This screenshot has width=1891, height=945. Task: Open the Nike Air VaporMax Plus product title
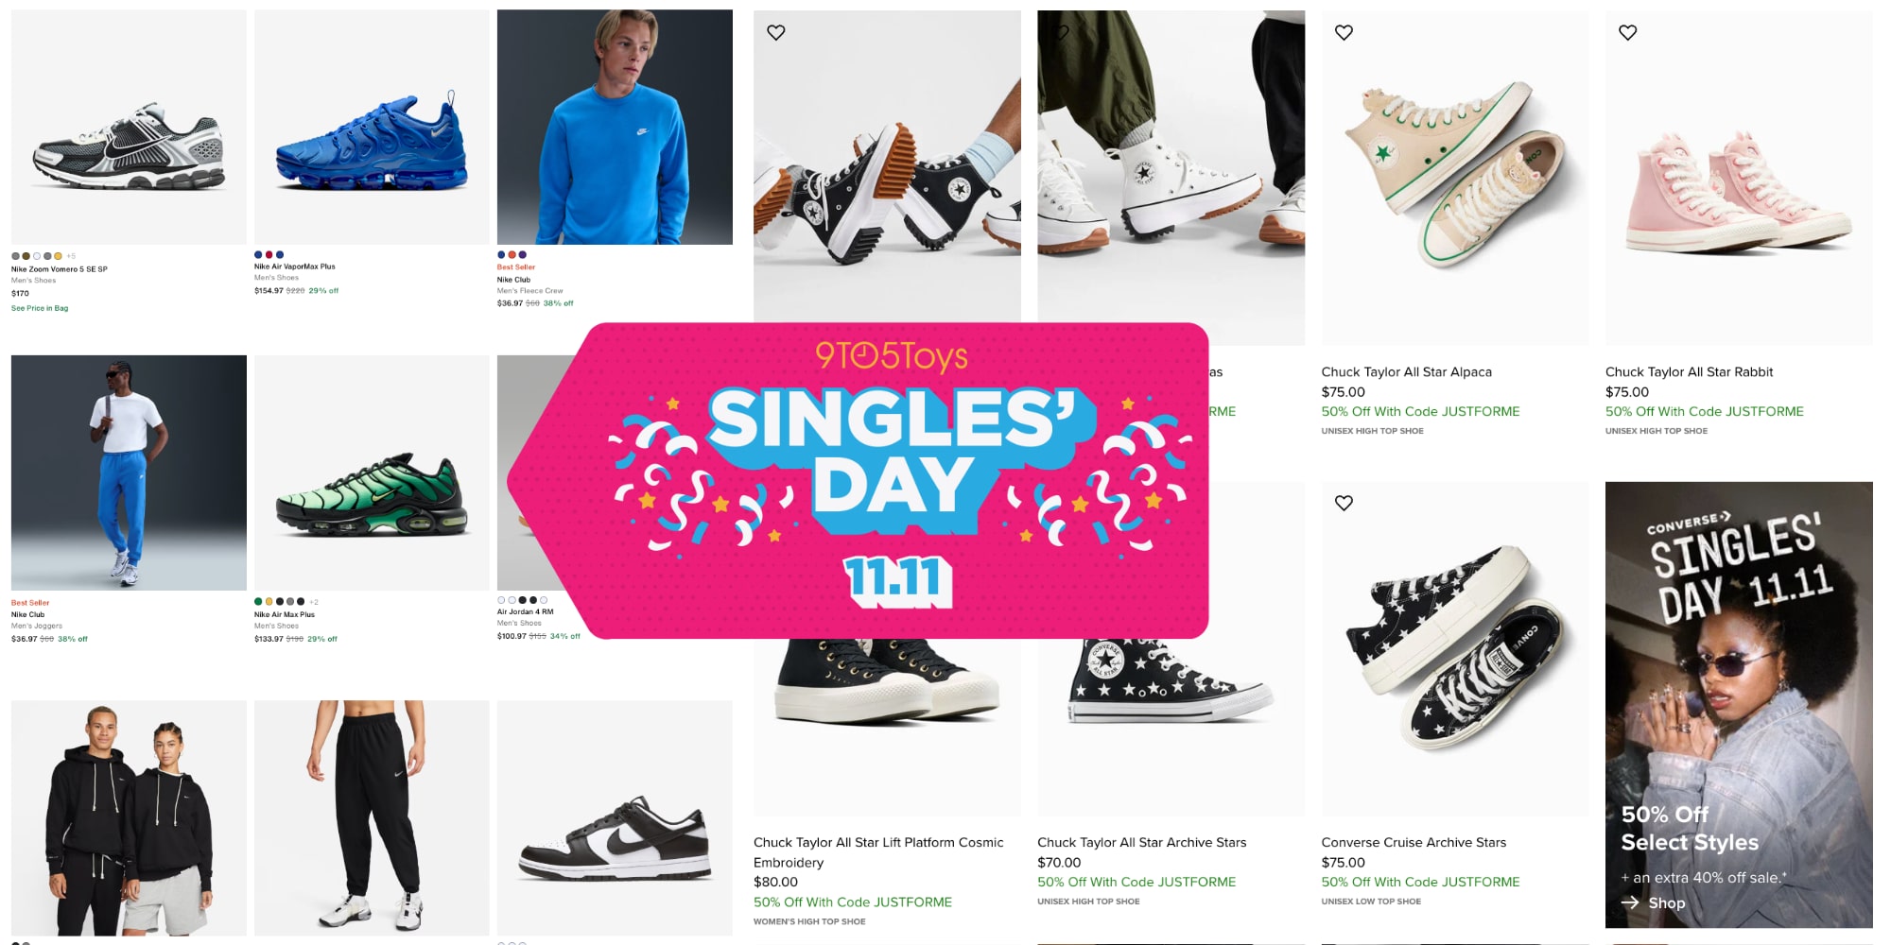pos(294,267)
